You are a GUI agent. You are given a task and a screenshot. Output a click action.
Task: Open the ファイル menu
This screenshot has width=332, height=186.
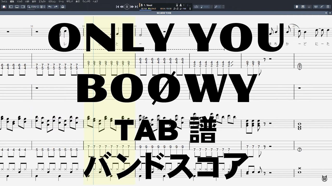[x=4, y=2]
